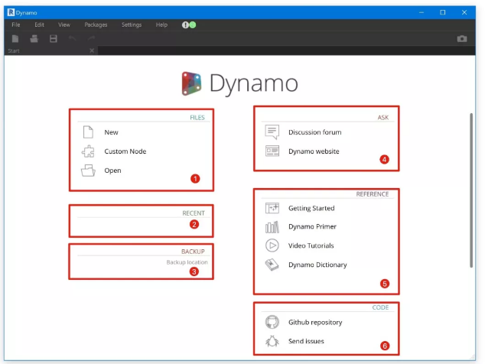Screen dimensions: 485x364
Task: Click the REFERENCE section heading
Action: pos(373,194)
